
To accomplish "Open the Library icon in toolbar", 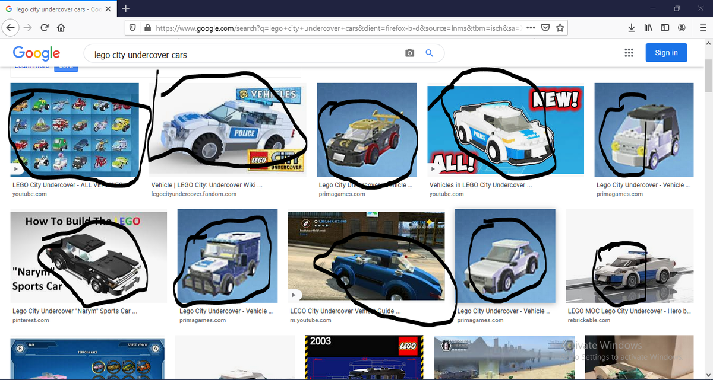I will (649, 28).
